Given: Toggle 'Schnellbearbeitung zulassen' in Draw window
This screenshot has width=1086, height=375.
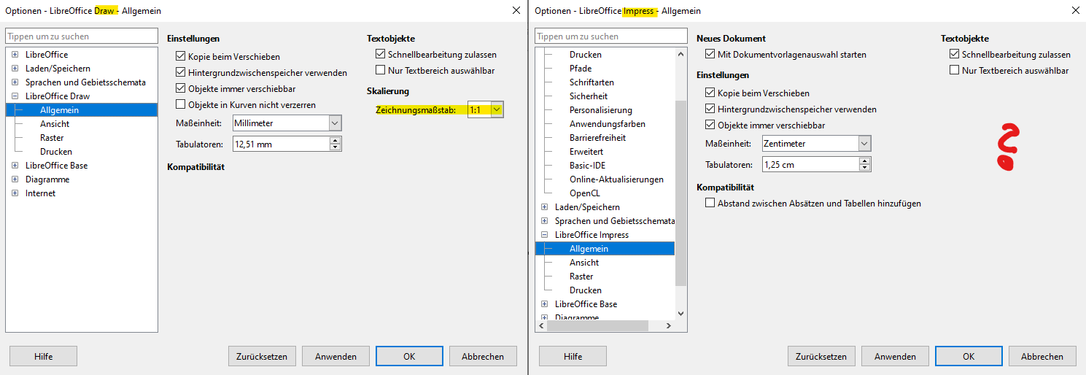Looking at the screenshot, I should click(x=380, y=54).
